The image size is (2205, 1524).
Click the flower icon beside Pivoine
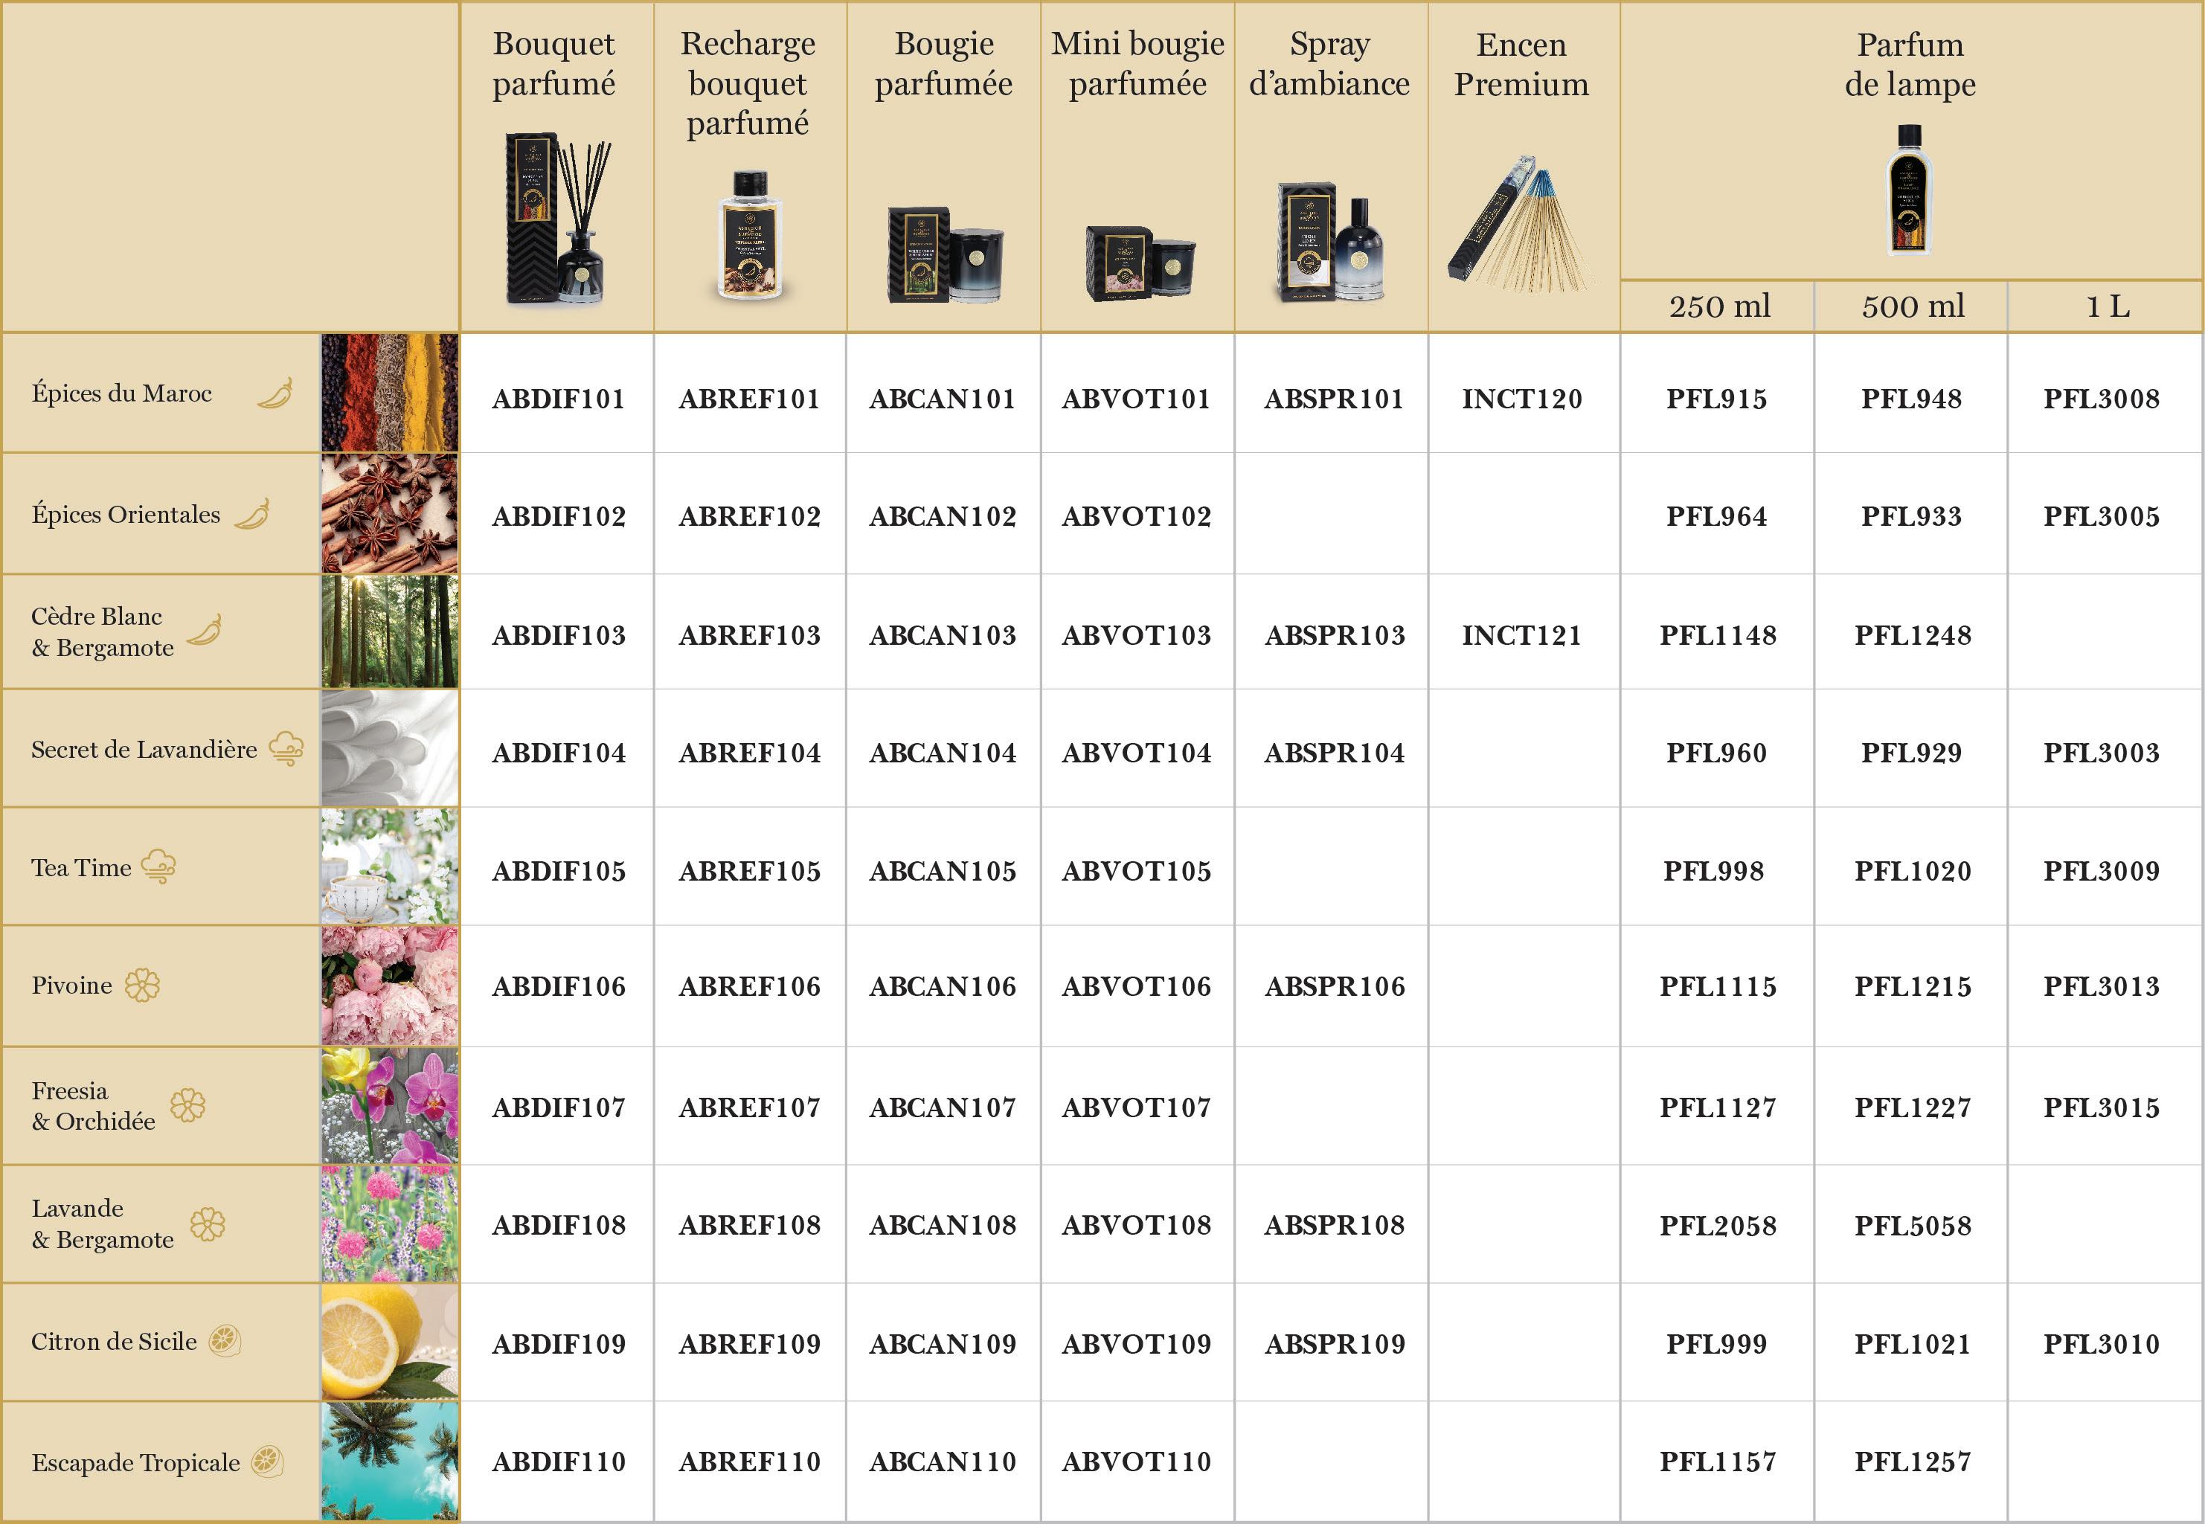pyautogui.click(x=142, y=985)
